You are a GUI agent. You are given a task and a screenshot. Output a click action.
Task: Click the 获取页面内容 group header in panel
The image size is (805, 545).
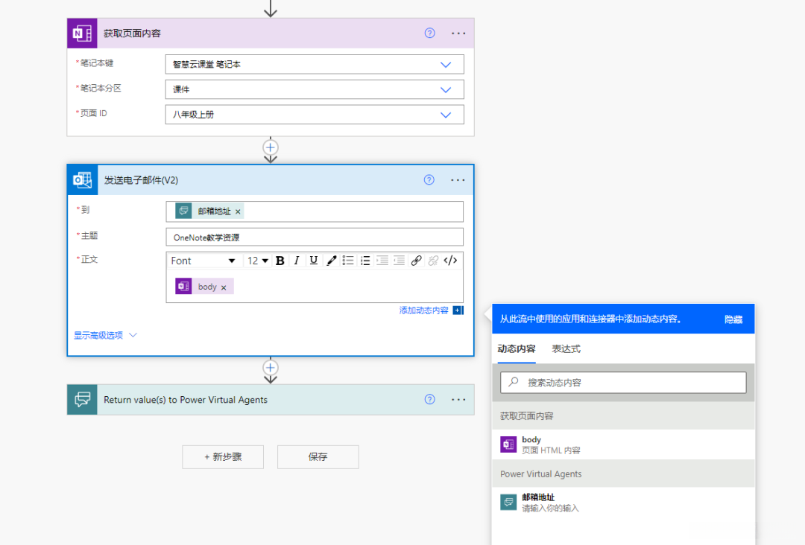623,415
